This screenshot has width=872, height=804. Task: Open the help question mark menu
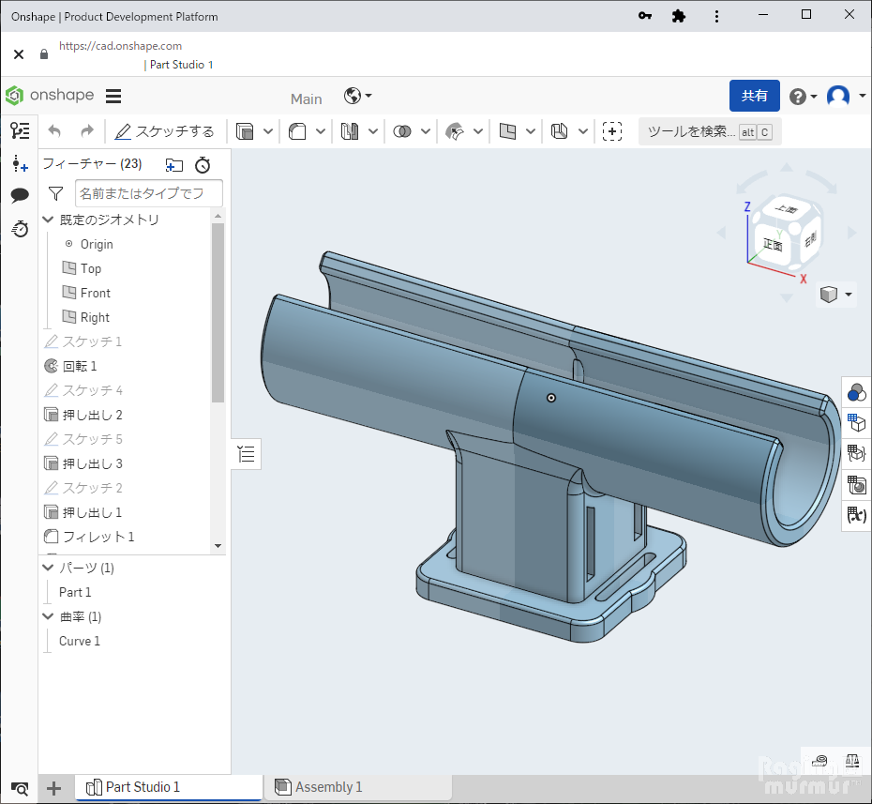click(803, 97)
